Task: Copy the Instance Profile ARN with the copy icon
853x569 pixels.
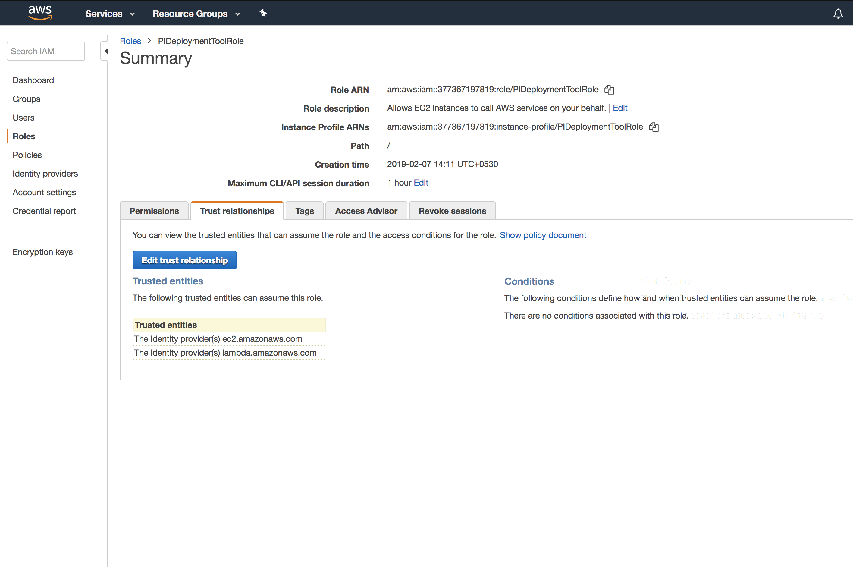Action: tap(654, 127)
